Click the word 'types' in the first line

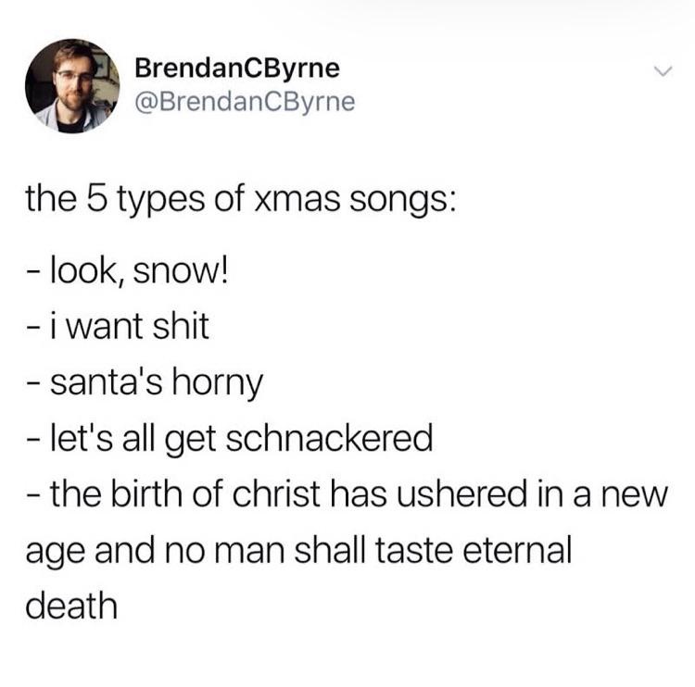(x=160, y=202)
